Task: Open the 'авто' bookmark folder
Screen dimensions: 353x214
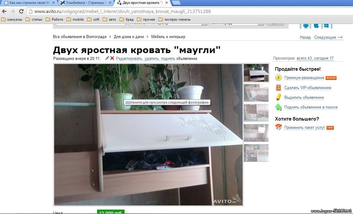Action: (x=110, y=19)
